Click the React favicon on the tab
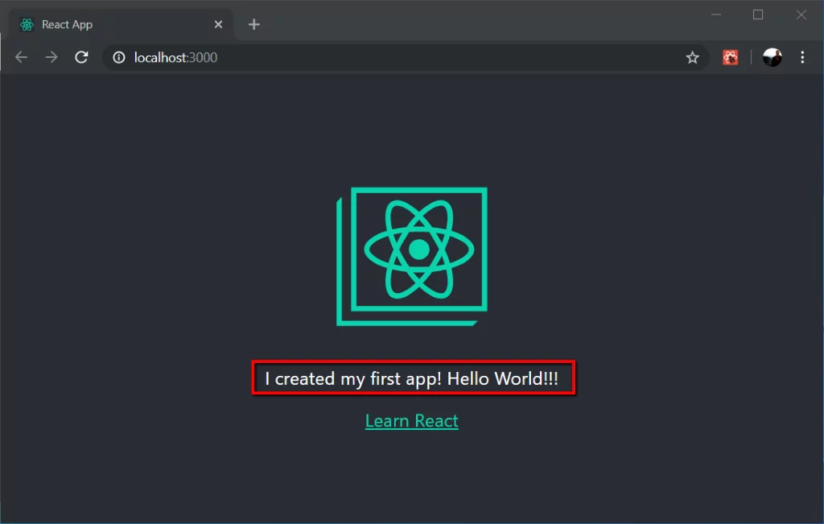The image size is (824, 524). 27,25
